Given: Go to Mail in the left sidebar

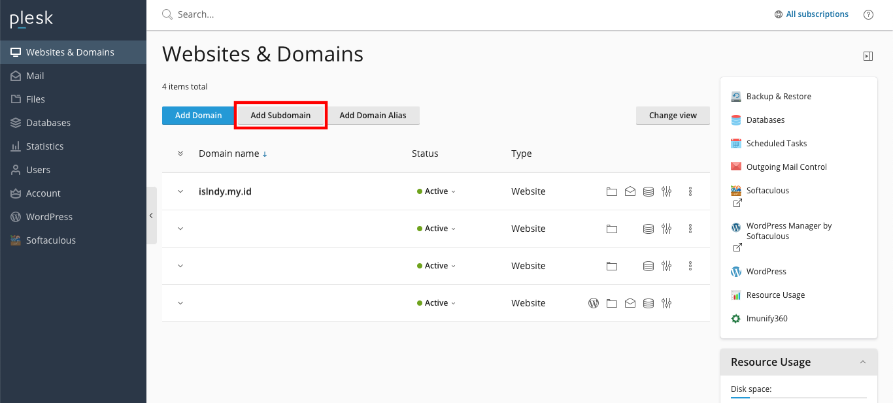Looking at the screenshot, I should pos(35,76).
